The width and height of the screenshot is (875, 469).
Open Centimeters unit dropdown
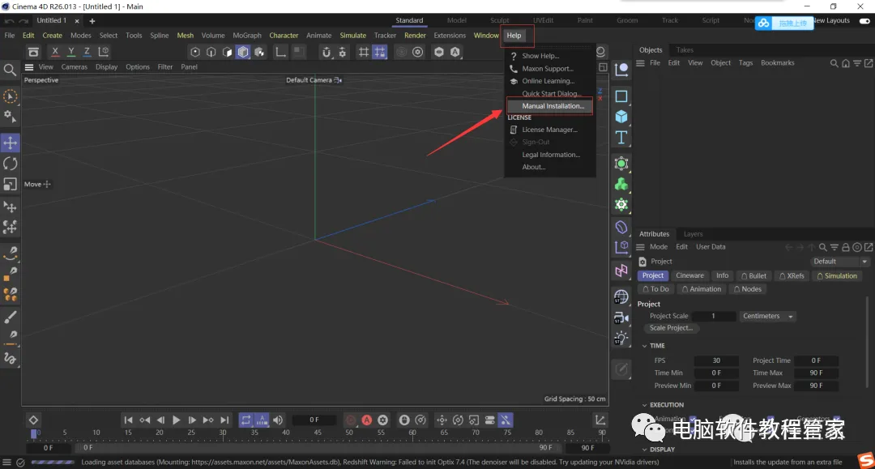tap(766, 316)
